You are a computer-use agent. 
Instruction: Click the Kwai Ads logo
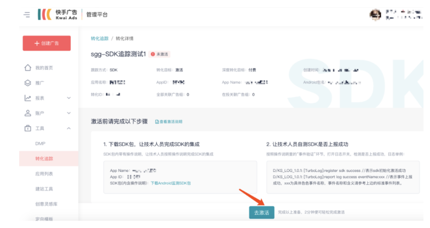[58, 15]
